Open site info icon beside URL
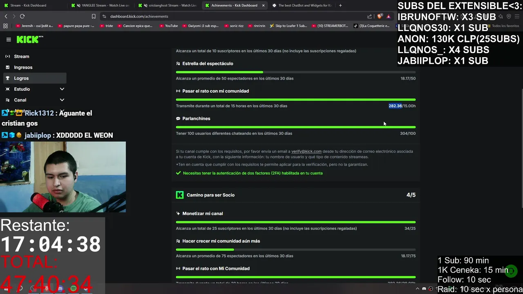The image size is (523, 294). point(104,16)
